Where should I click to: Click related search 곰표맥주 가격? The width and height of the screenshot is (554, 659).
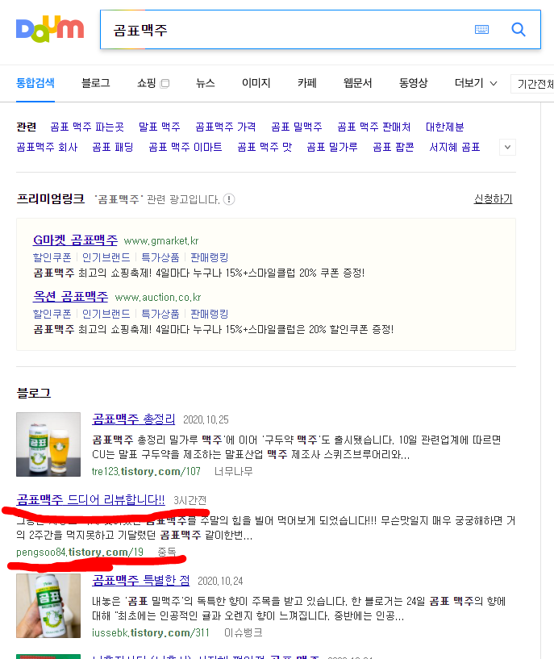pyautogui.click(x=226, y=127)
